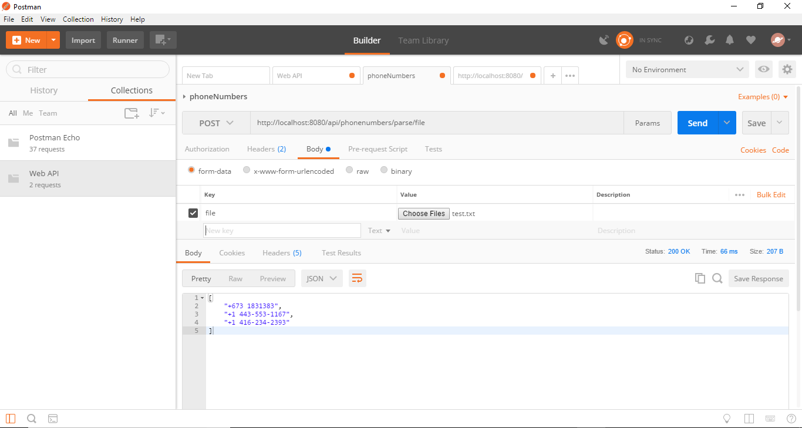
Task: Open the No Environment dropdown
Action: point(687,69)
